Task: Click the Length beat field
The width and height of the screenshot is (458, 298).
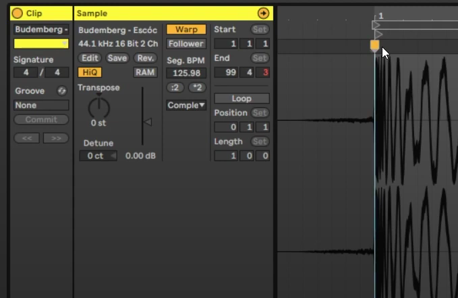Action: click(x=247, y=156)
